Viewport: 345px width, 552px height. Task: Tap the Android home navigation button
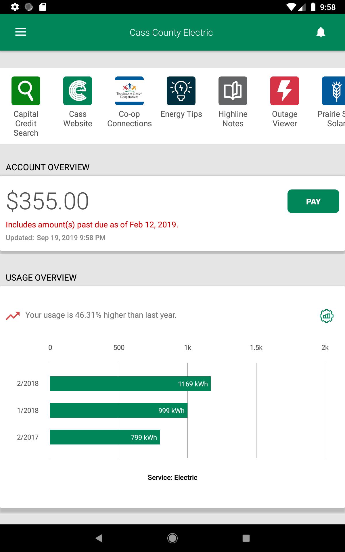pyautogui.click(x=172, y=538)
